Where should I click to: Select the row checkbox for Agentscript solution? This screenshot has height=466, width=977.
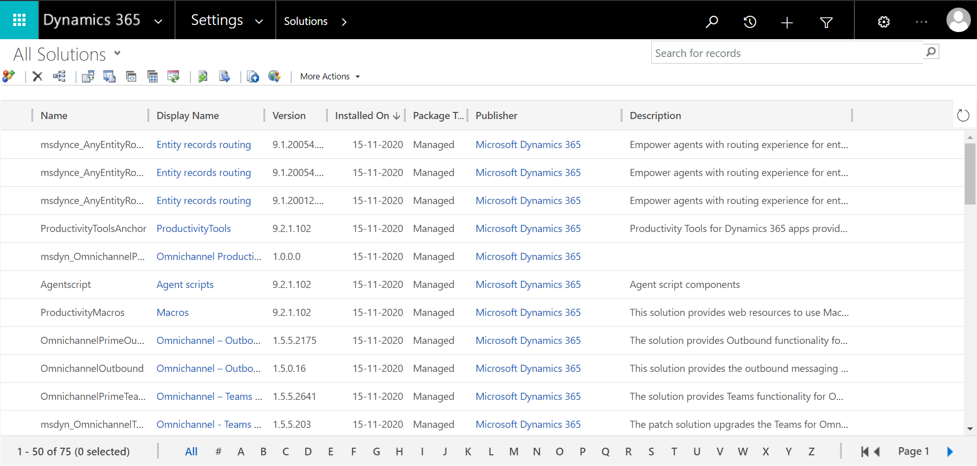(x=20, y=284)
